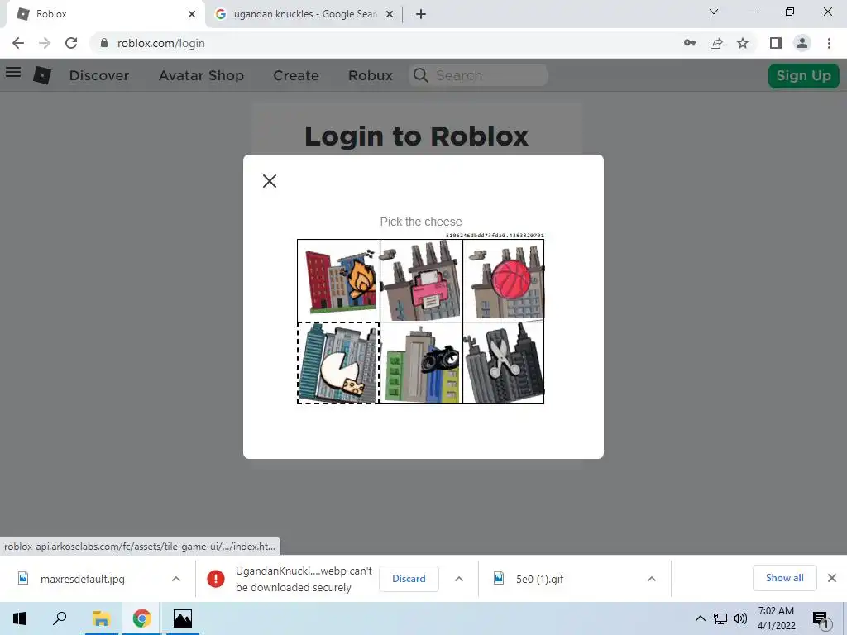Close the Roblox tab

pos(192,14)
